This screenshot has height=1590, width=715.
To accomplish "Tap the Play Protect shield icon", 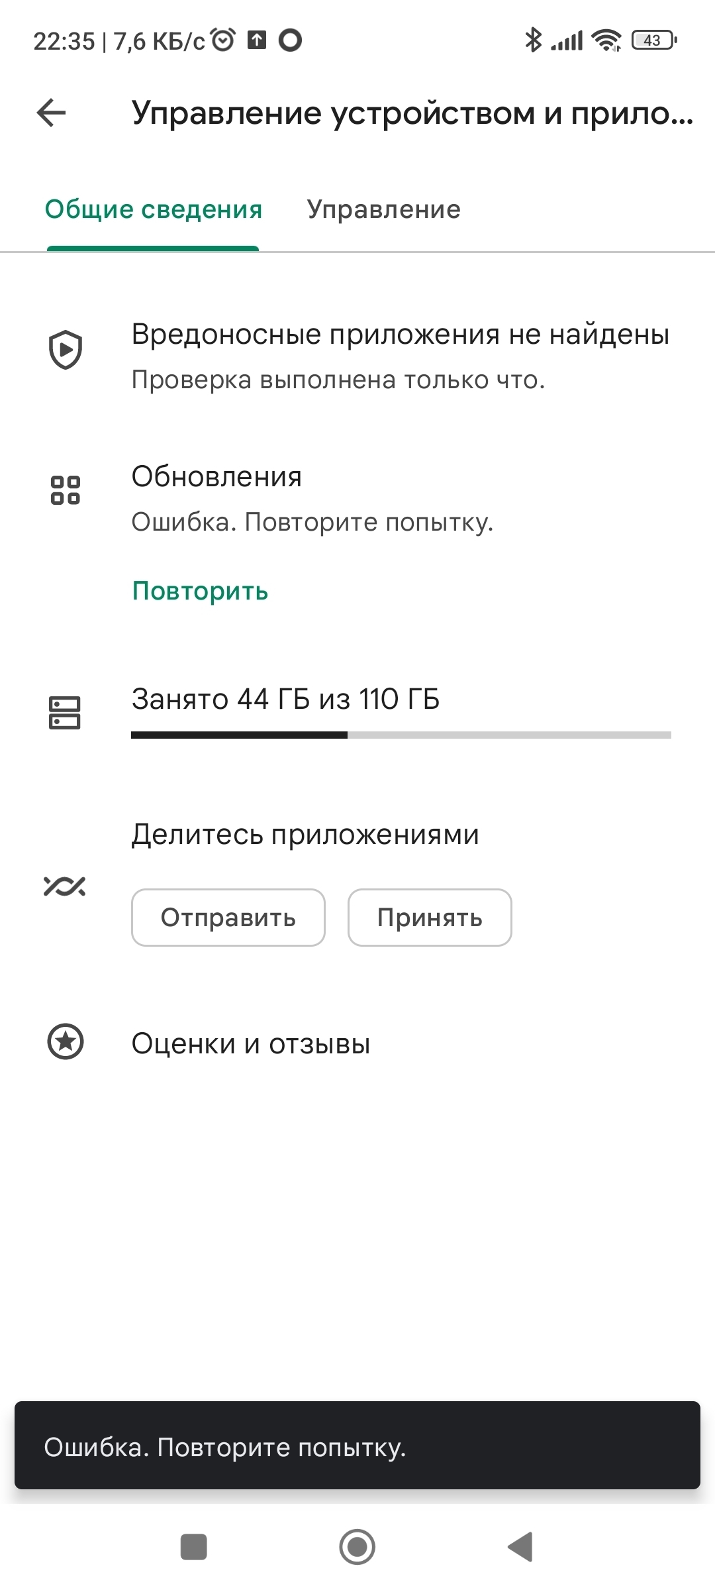I will 66,350.
